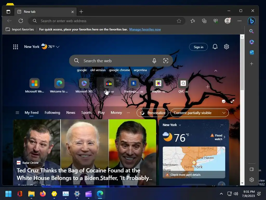Viewport: 266px width, 200px height.
Task: Open the Flood watch alert
Action: [218, 137]
